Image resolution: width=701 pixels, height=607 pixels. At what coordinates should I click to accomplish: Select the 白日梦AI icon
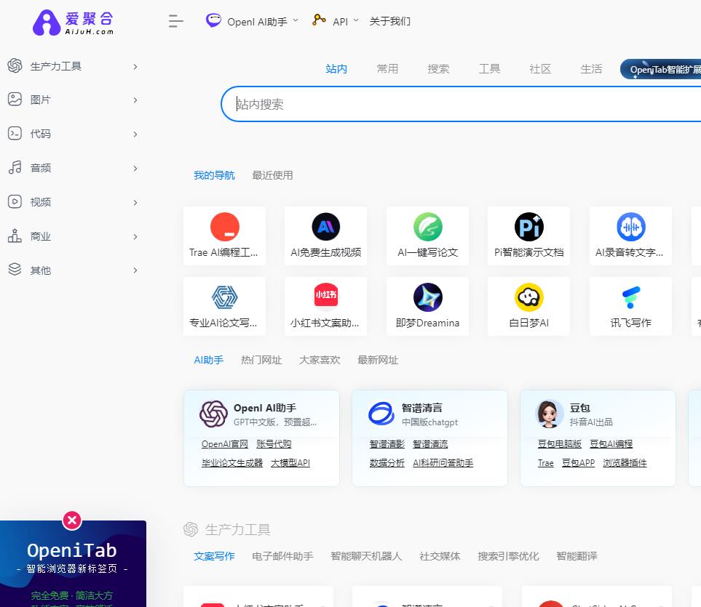528,297
